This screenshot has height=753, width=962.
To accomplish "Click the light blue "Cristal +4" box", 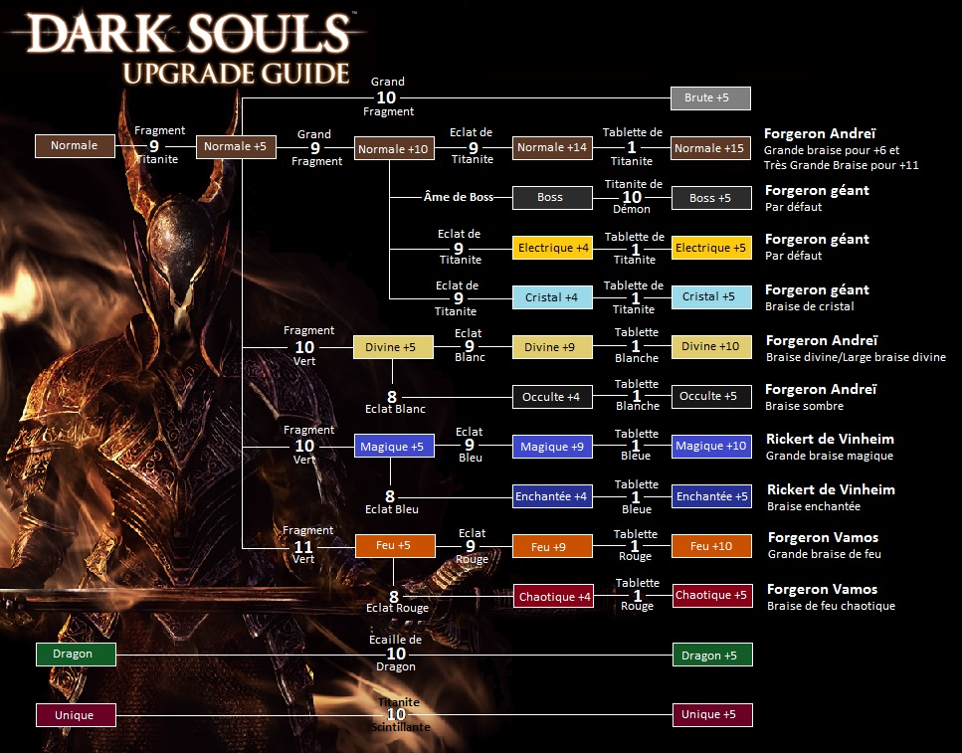I will 552,297.
